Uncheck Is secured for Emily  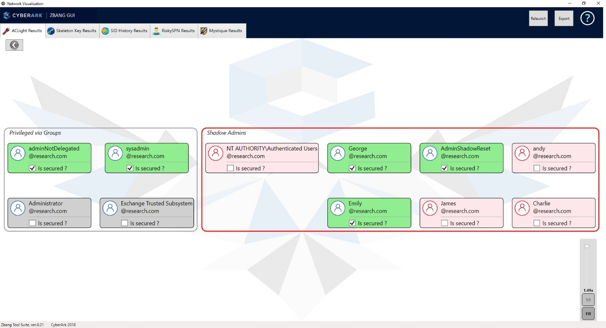(352, 223)
